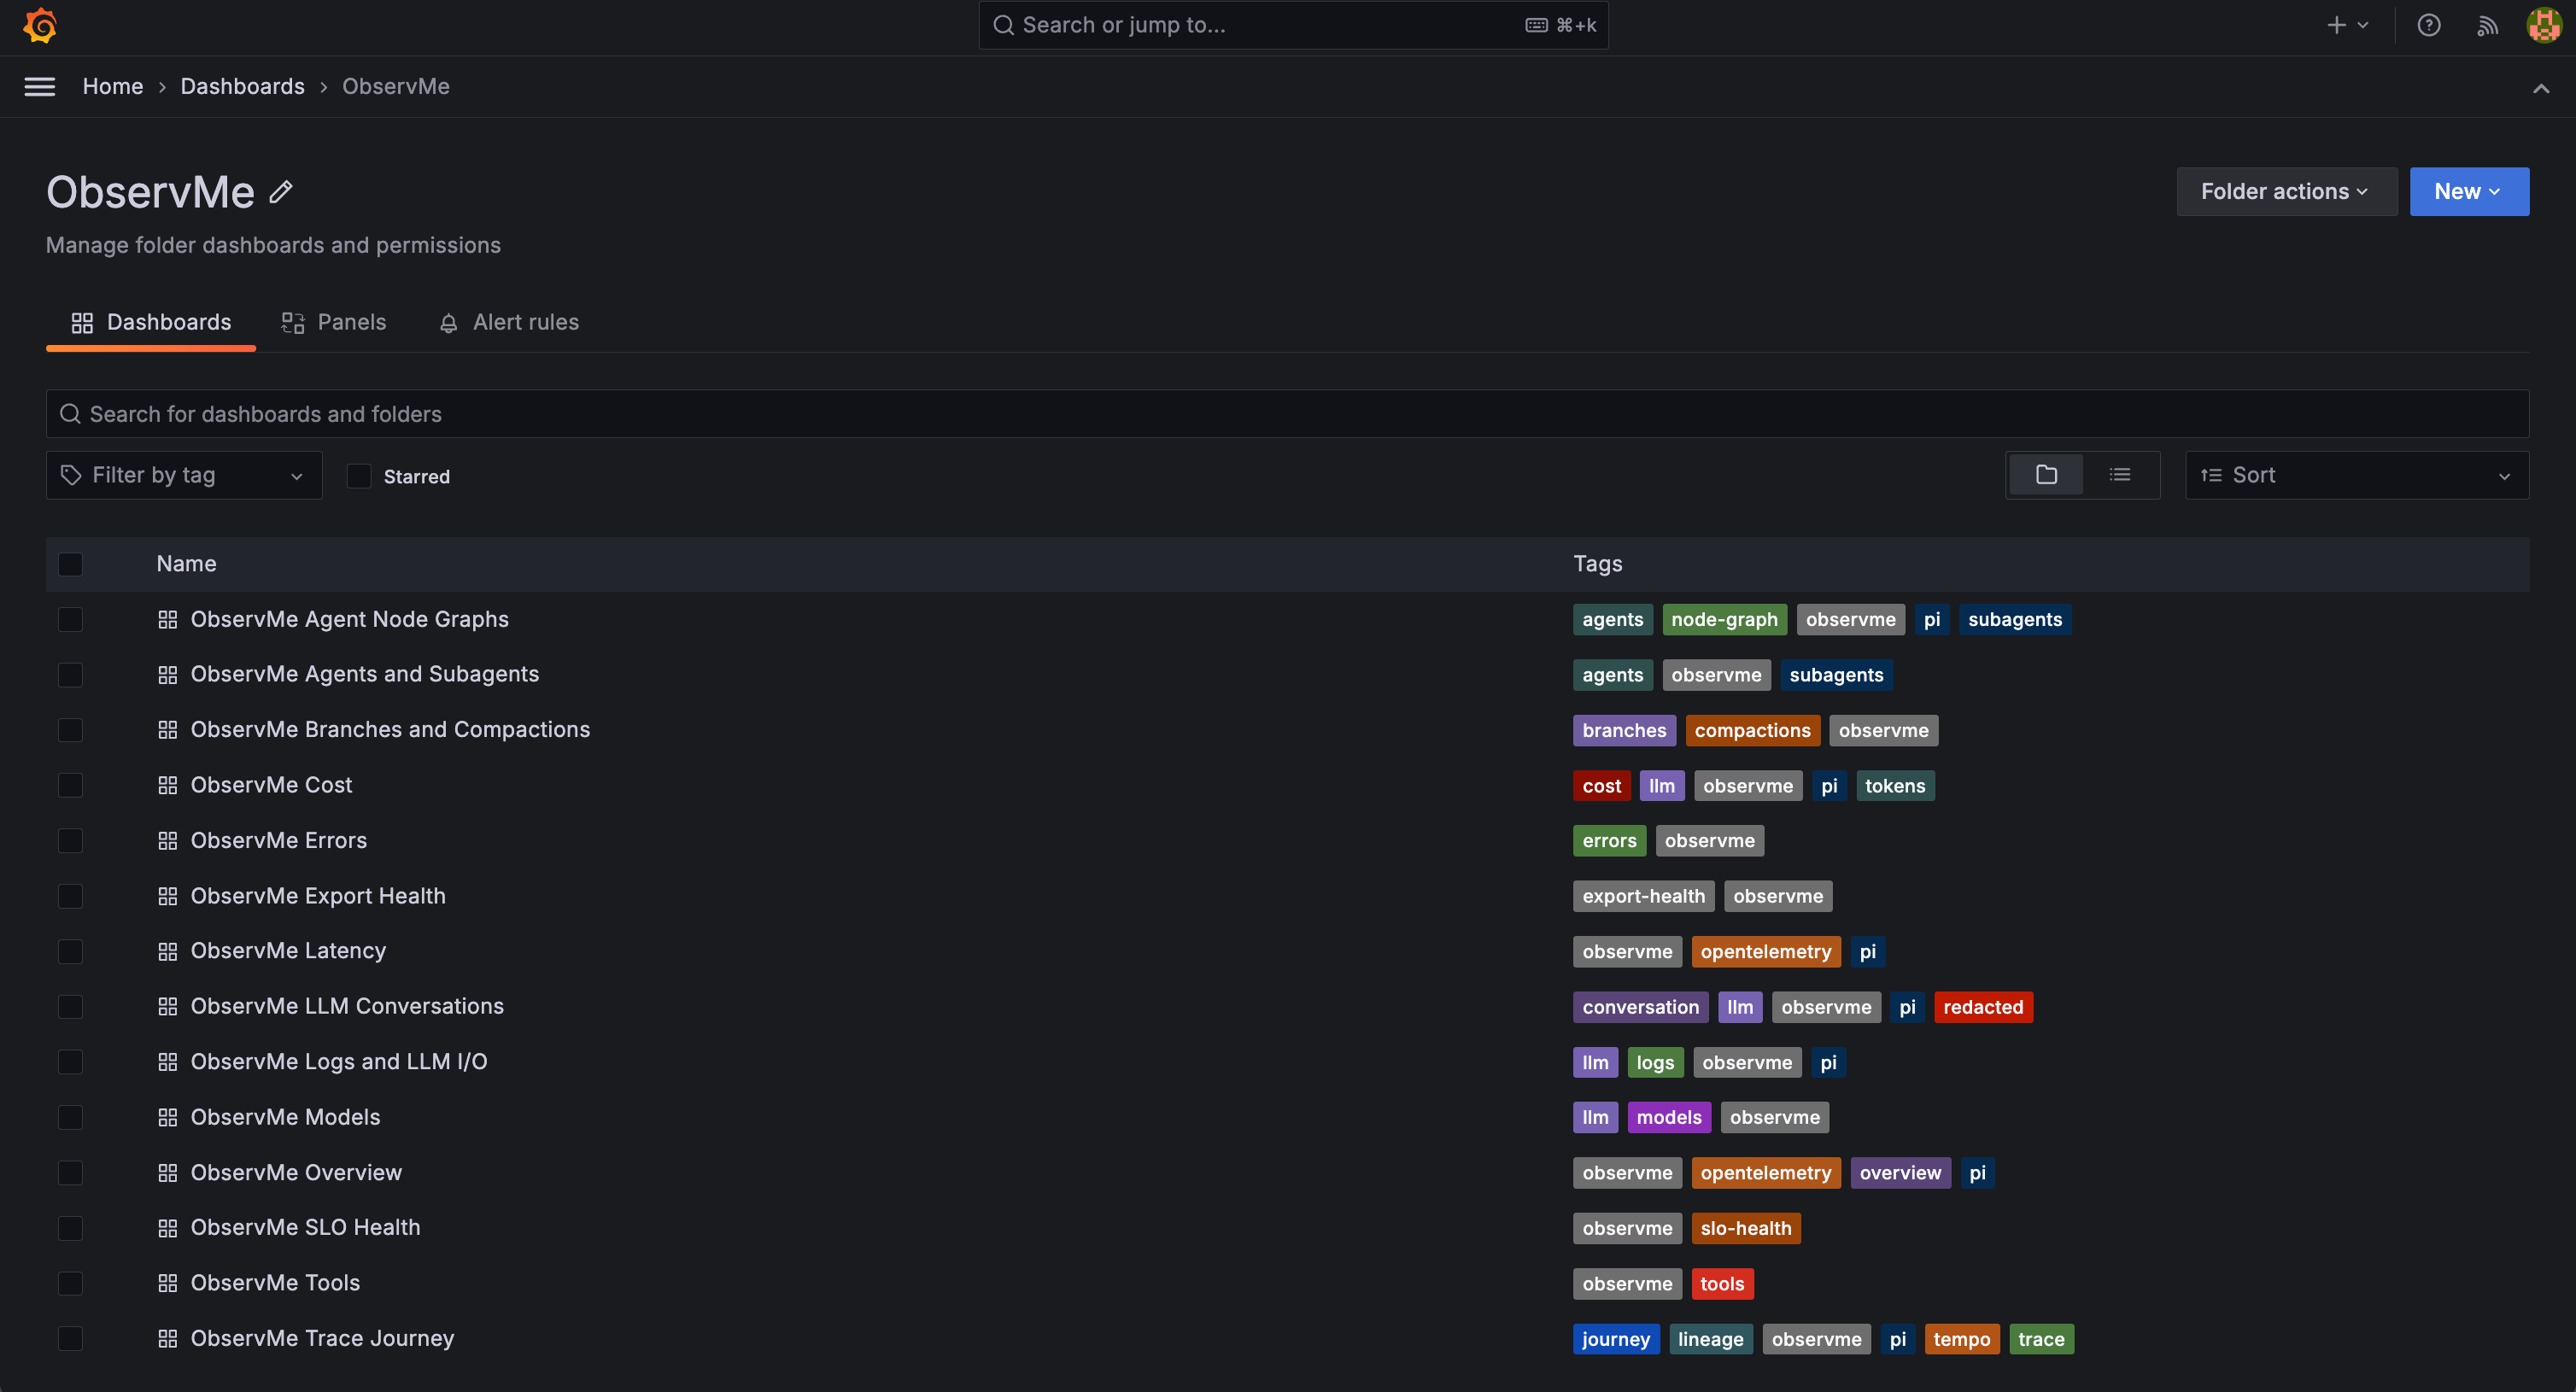This screenshot has height=1392, width=2576.
Task: Click the purple 'models' tag
Action: (1668, 1118)
